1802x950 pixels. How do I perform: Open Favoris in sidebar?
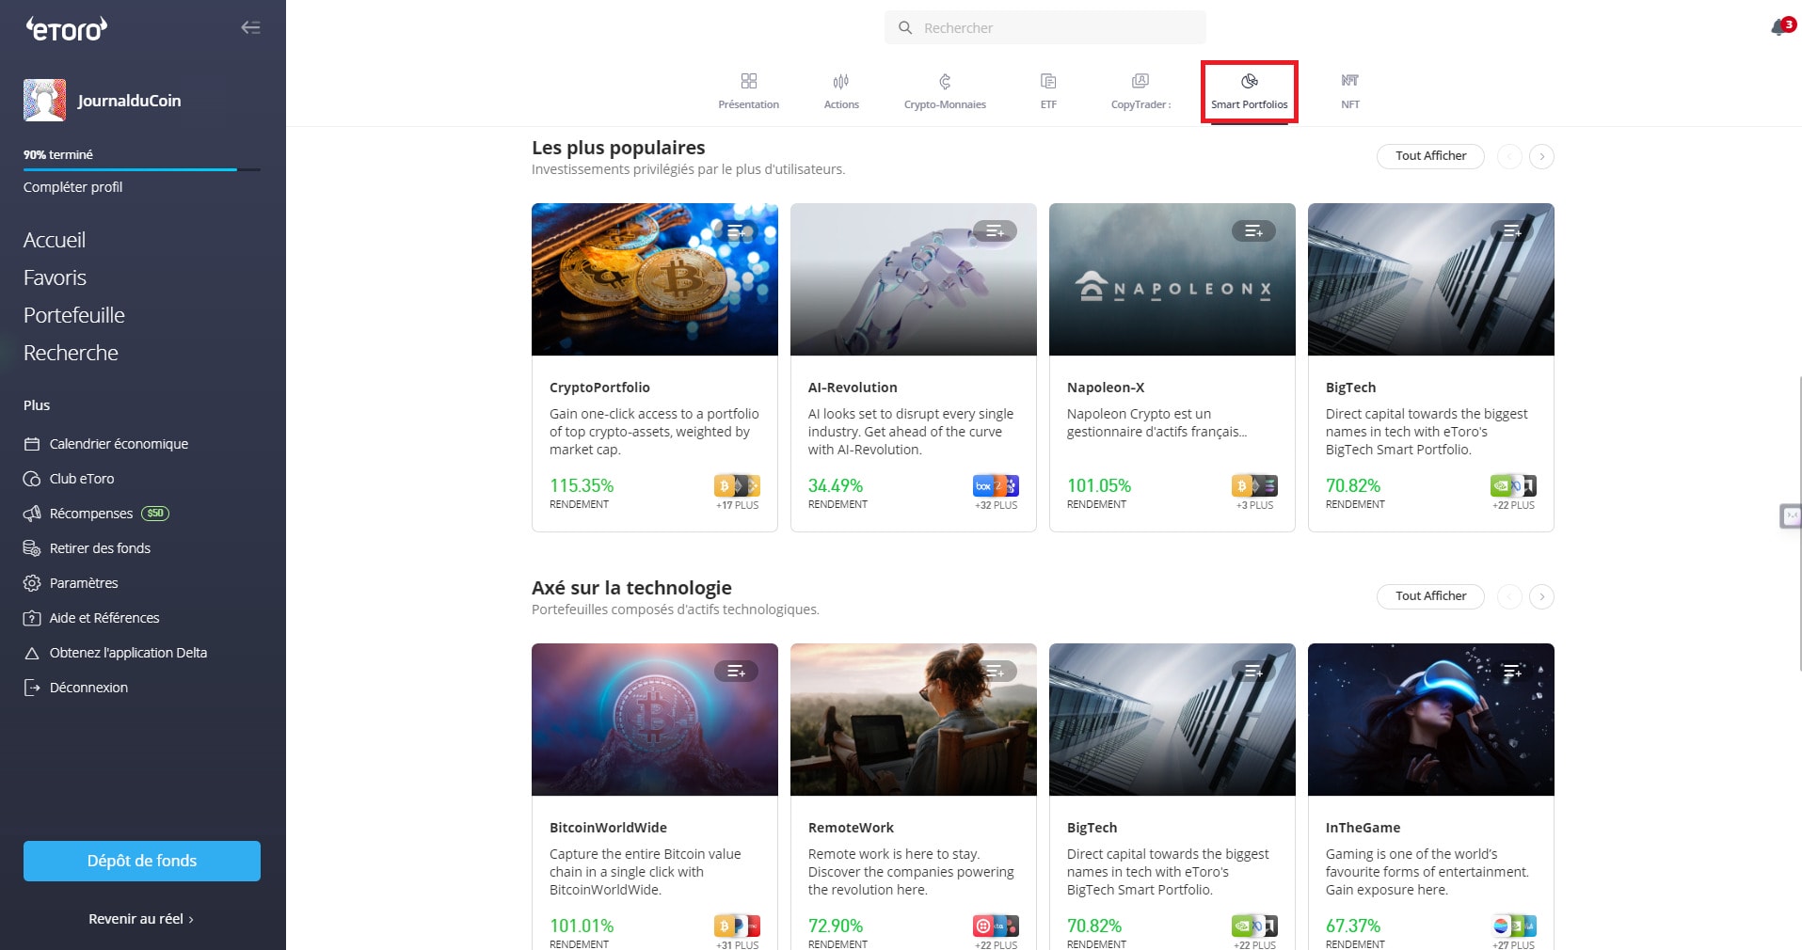[55, 277]
